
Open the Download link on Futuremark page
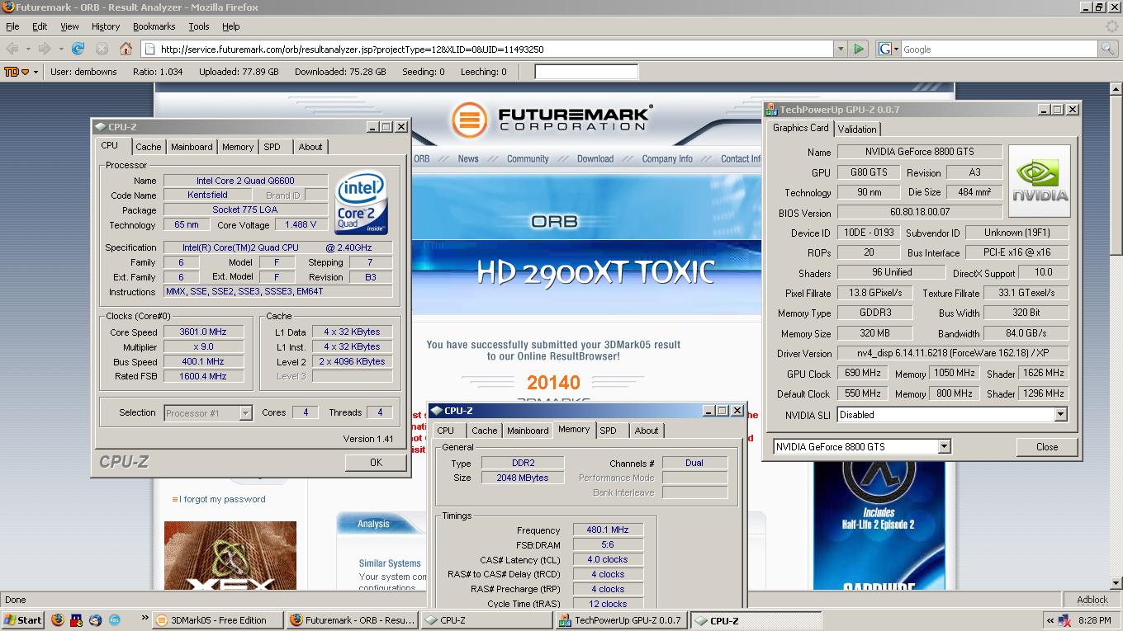point(595,159)
